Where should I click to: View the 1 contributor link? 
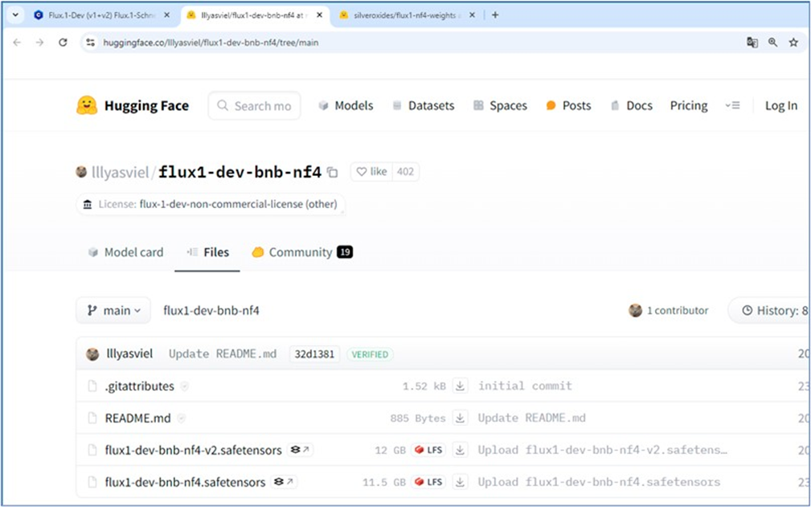point(668,311)
